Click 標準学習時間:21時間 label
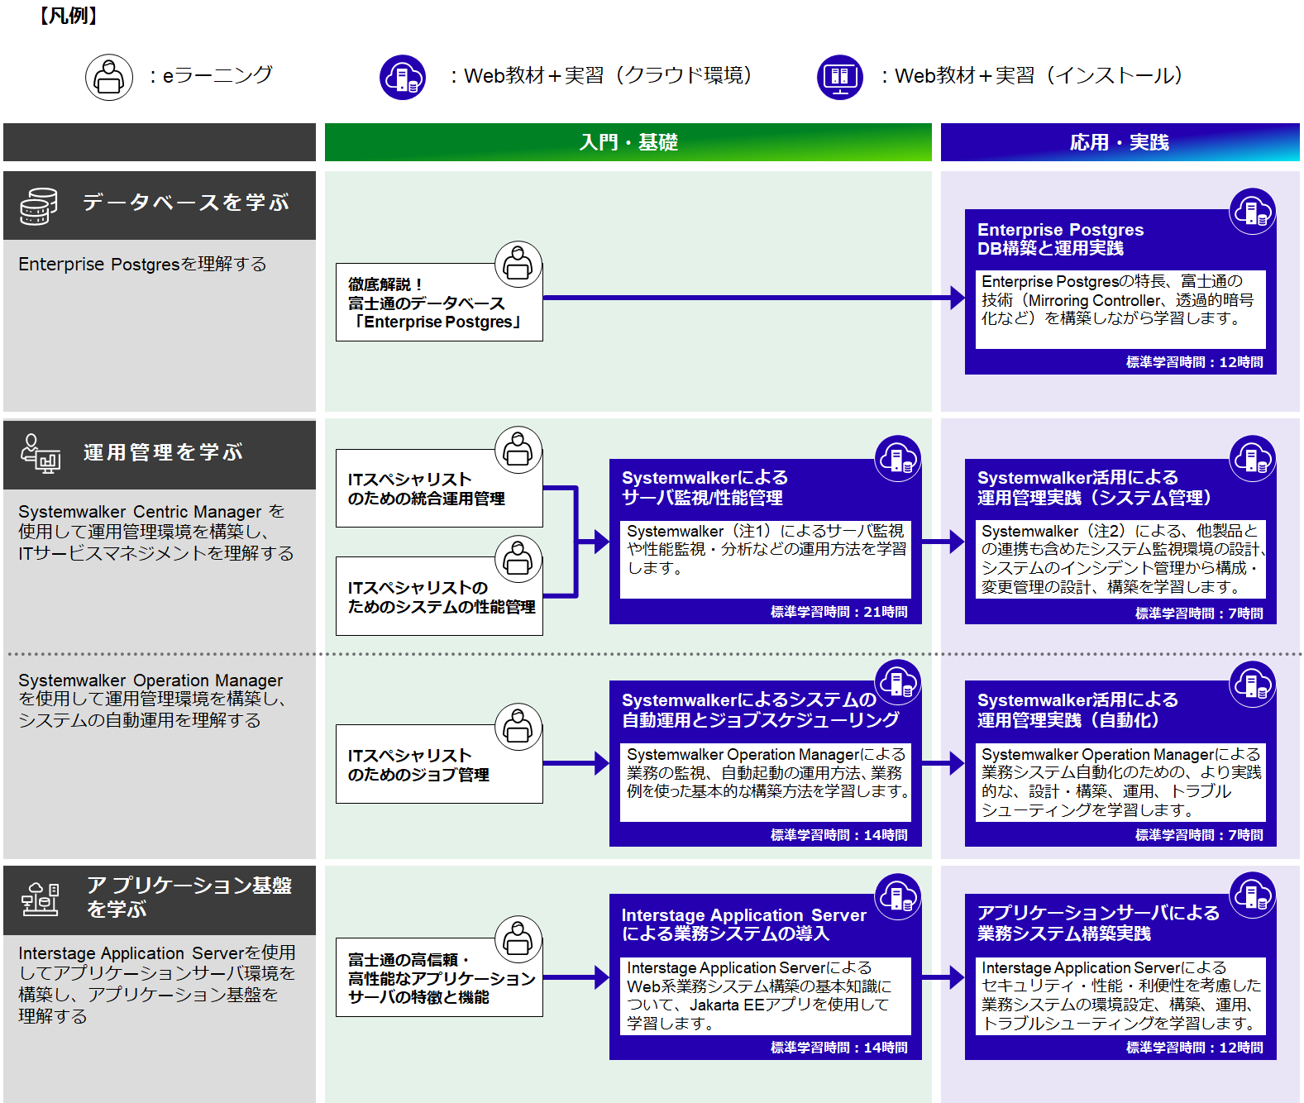Screen dimensions: 1304x1103 click(x=839, y=612)
